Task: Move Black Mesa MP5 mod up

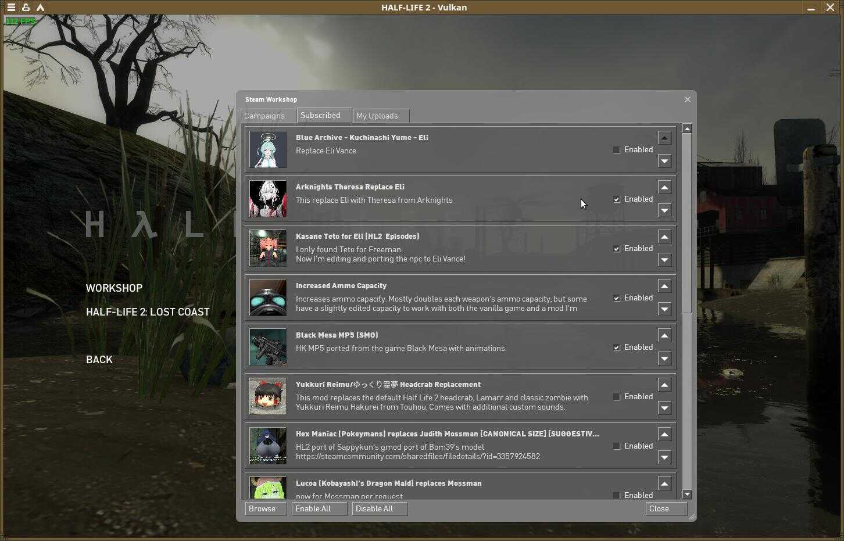Action: [664, 335]
